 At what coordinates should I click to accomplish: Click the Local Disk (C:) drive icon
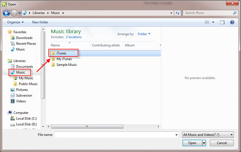[13, 118]
